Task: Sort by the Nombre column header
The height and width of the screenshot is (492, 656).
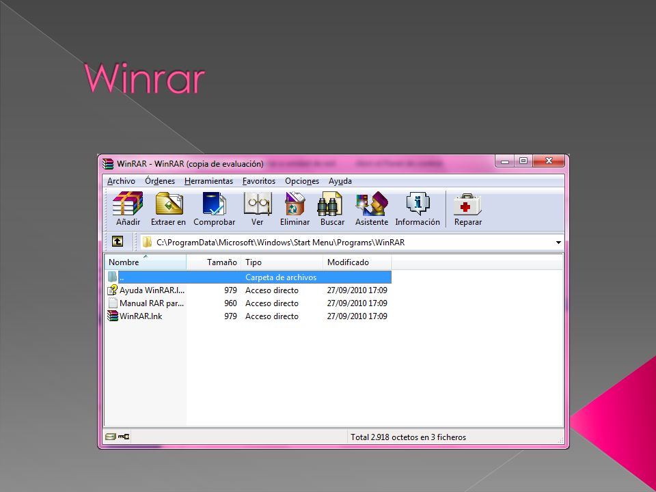Action: click(x=145, y=262)
